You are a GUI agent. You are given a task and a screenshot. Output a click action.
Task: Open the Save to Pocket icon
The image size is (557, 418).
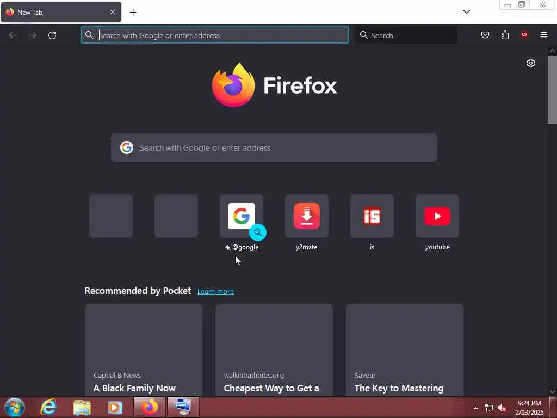coord(485,35)
